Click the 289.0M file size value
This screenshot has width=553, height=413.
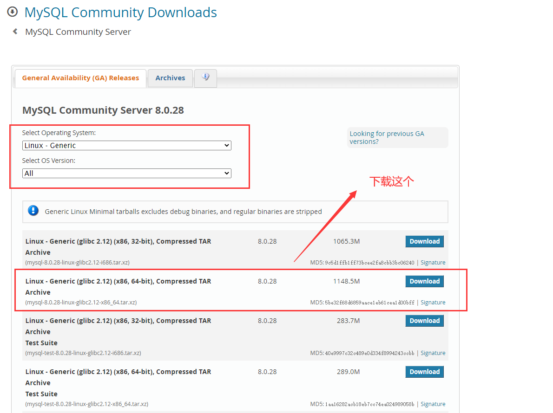pos(348,371)
